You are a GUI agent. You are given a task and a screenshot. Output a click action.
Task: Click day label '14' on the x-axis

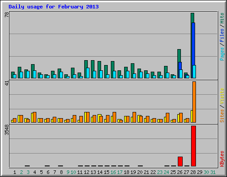tap(100, 172)
